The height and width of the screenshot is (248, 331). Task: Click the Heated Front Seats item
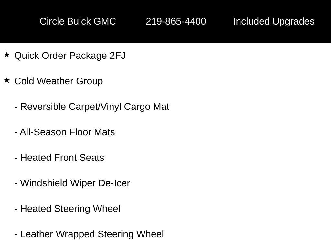pyautogui.click(x=62, y=158)
